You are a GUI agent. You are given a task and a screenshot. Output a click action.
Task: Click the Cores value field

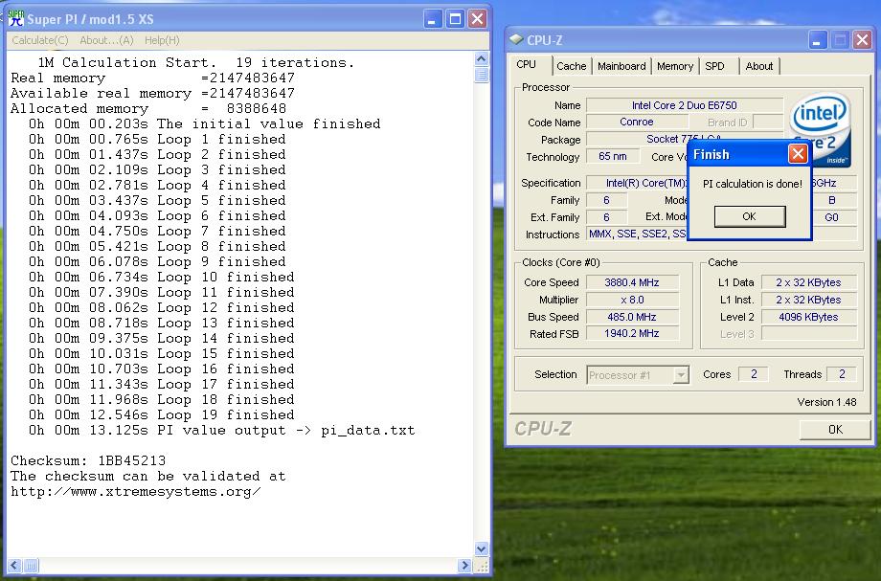754,374
